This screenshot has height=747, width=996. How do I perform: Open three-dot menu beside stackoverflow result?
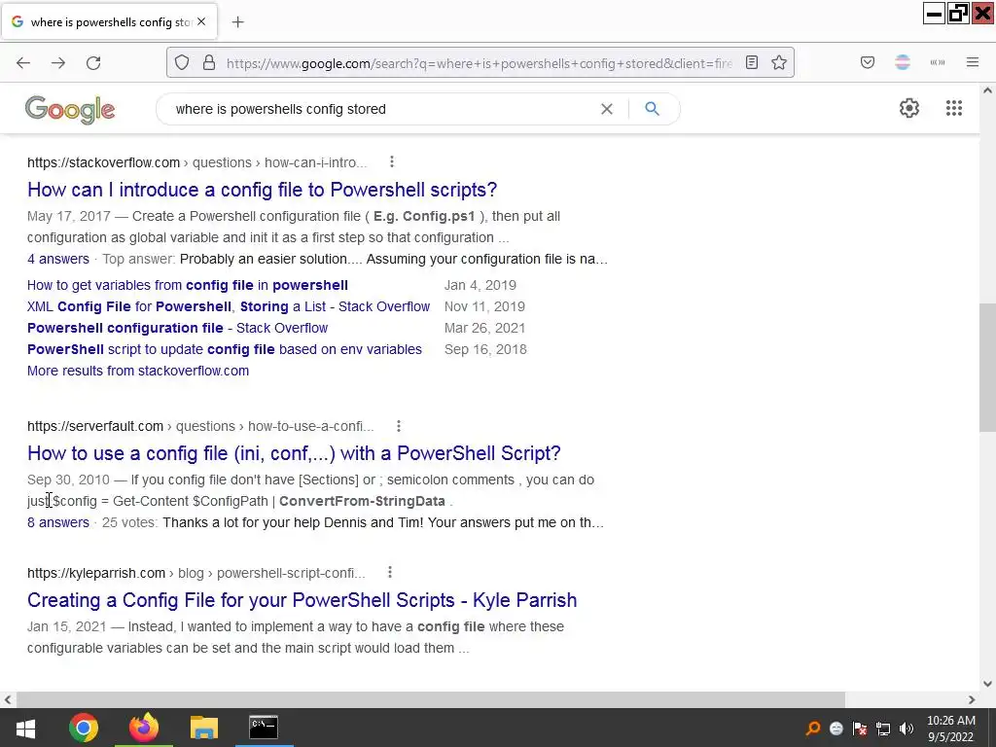click(x=392, y=162)
